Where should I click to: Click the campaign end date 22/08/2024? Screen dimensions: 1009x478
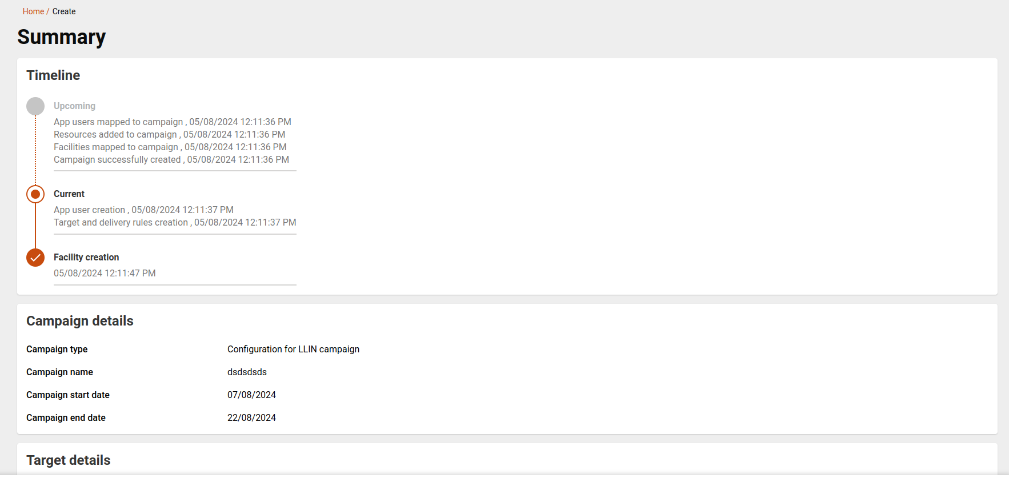click(251, 418)
